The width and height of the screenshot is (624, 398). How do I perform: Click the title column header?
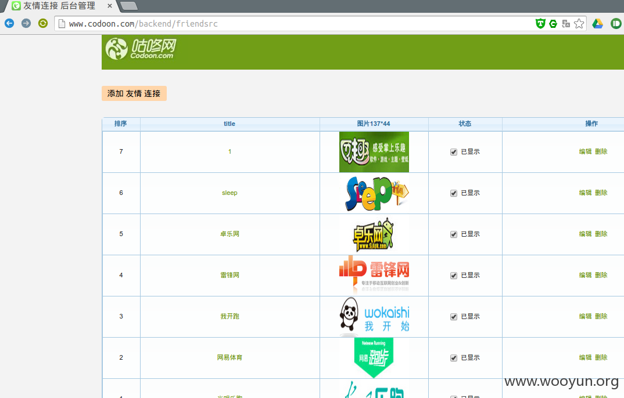click(x=229, y=124)
